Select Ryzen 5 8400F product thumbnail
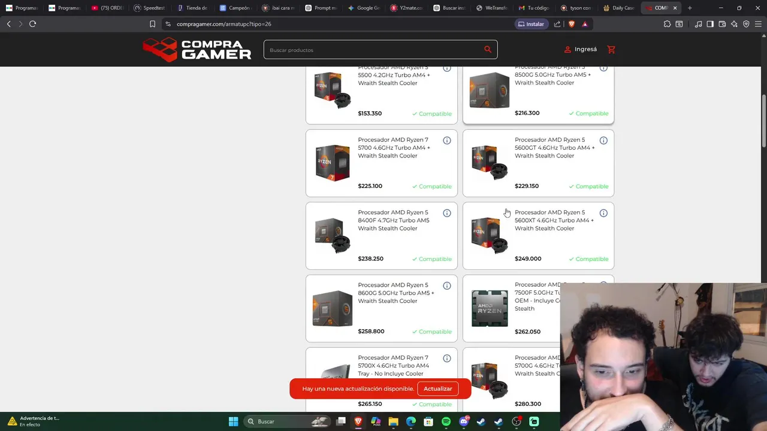 [x=333, y=235]
